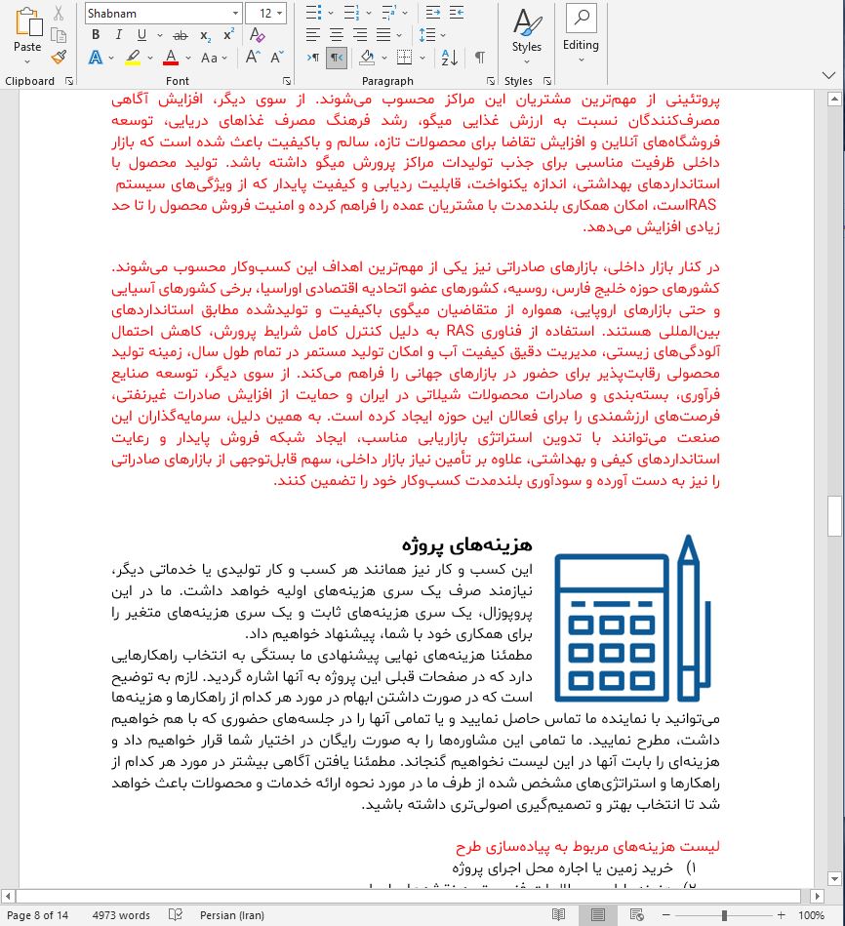Expand the font name dropdown arrow
Viewport: 845px width, 926px height.
(x=235, y=13)
